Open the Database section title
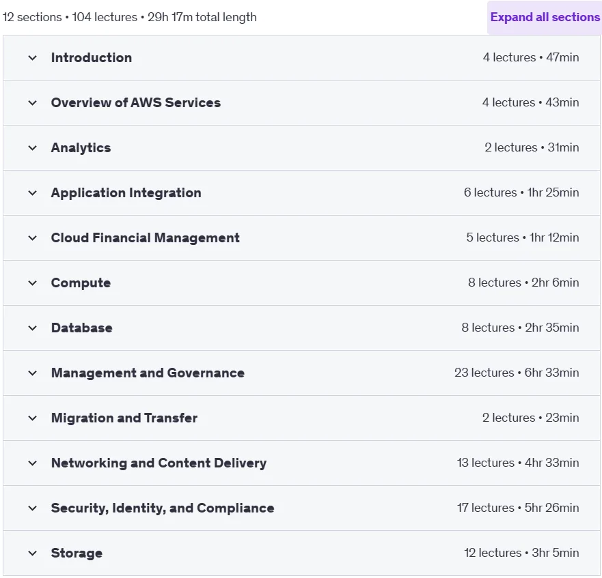 point(82,328)
